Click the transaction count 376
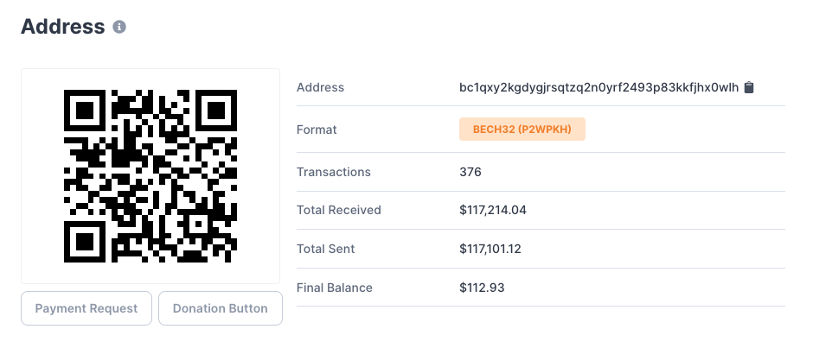 [x=470, y=172]
